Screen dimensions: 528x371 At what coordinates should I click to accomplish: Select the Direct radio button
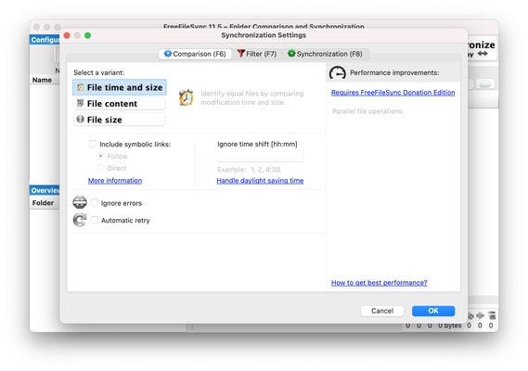click(100, 168)
